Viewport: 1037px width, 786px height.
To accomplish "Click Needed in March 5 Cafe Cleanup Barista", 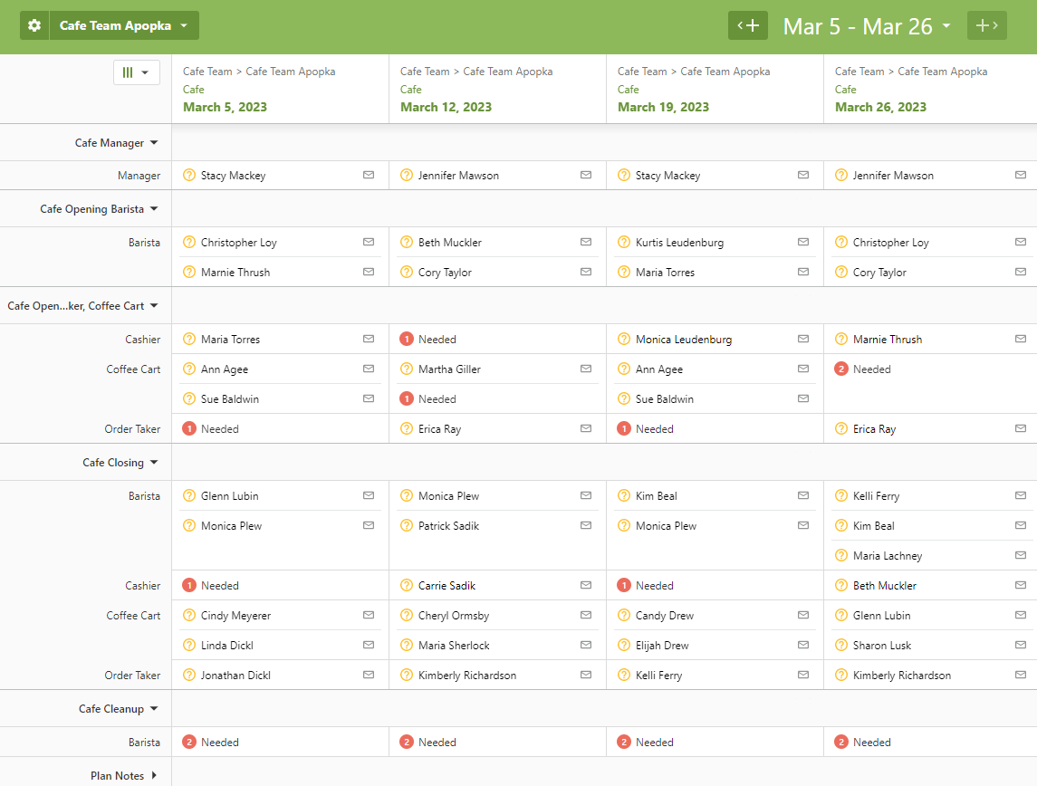I will [x=219, y=743].
